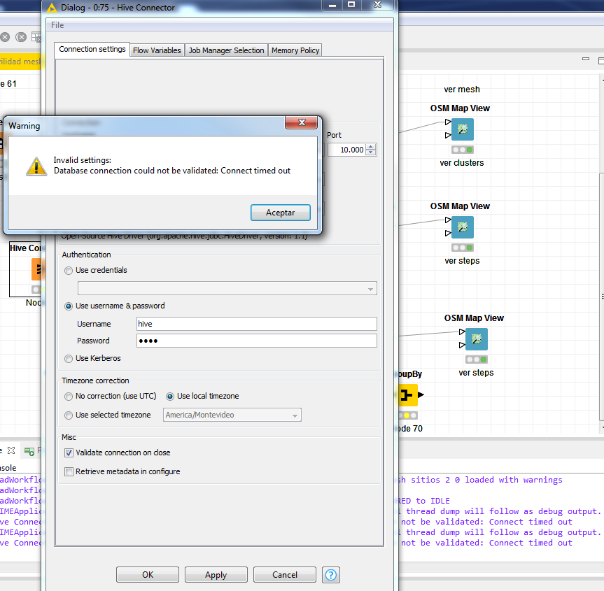Enable Retrieve metadata in configure checkbox
Screen dimensions: 604x591
pyautogui.click(x=69, y=472)
